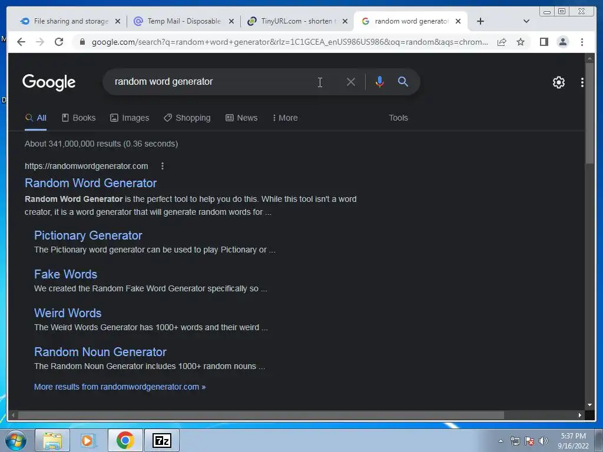The height and width of the screenshot is (452, 603).
Task: Open Windows Explorer from taskbar
Action: [52, 440]
